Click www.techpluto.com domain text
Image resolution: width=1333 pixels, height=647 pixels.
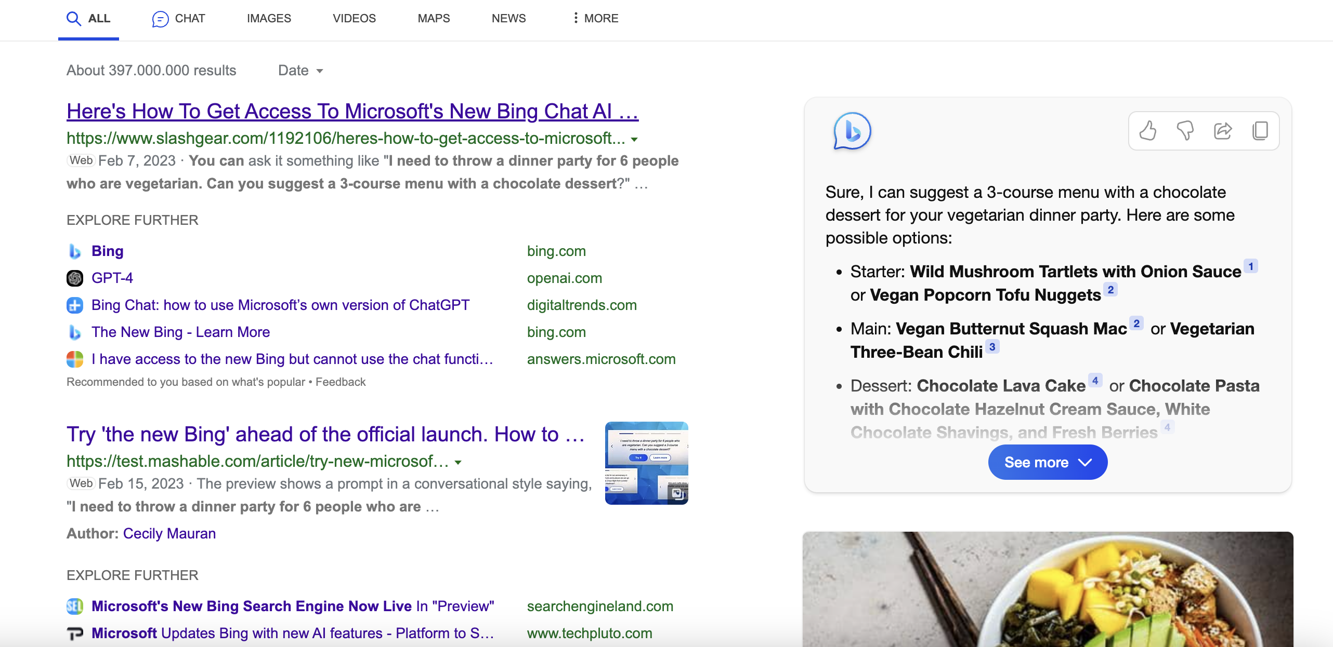coord(590,633)
